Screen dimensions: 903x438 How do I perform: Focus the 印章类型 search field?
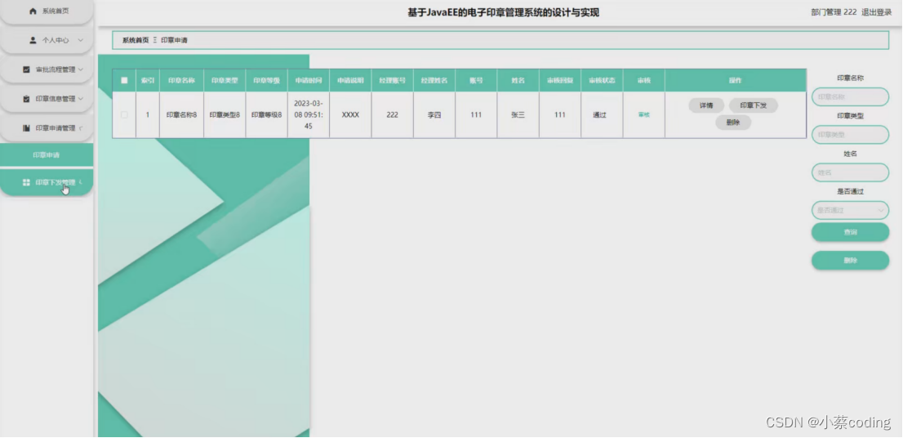point(850,135)
